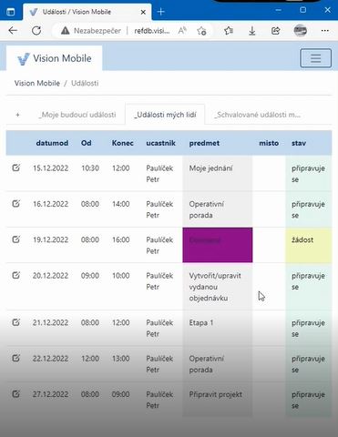Open the browser profile avatar
This screenshot has width=338, height=437.
pos(300,30)
